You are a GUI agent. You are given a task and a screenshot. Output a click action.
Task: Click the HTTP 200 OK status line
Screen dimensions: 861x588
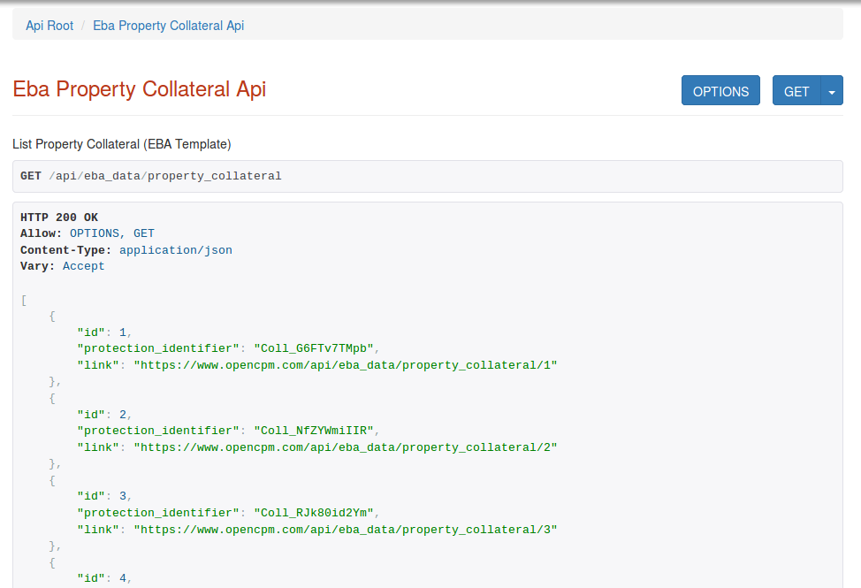tap(59, 218)
